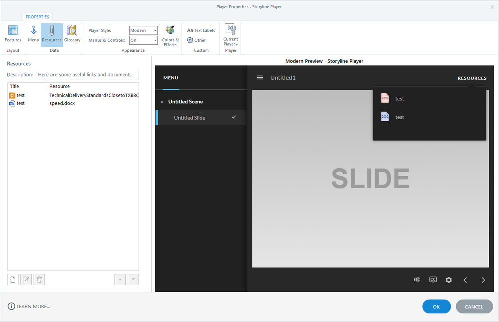Edit the selected resource with pencil icon

(26, 279)
